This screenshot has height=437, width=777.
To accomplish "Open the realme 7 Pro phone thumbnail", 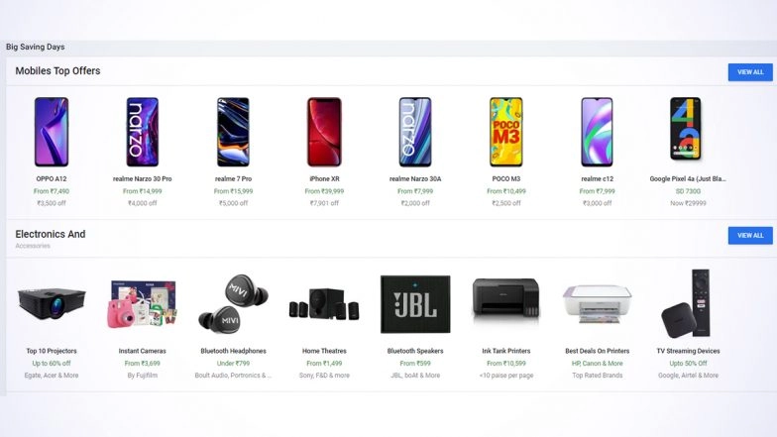I will click(234, 132).
